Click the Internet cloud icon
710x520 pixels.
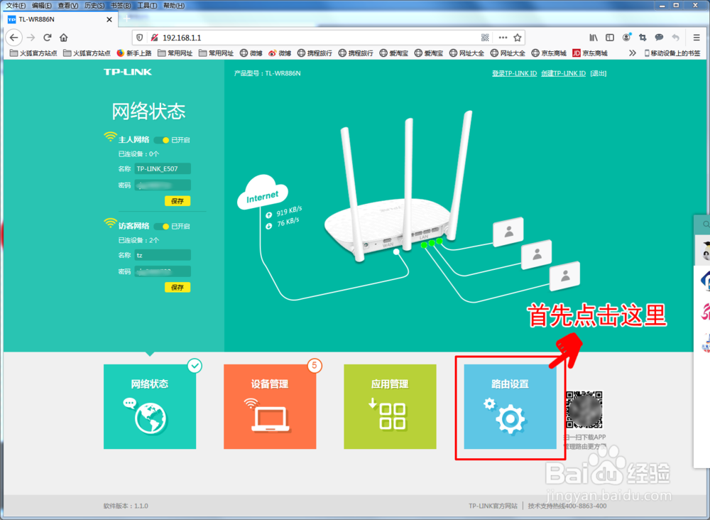tap(263, 193)
